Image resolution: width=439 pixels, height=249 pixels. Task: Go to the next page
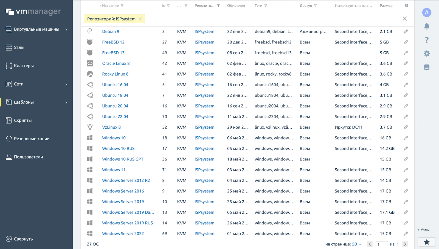(405, 244)
